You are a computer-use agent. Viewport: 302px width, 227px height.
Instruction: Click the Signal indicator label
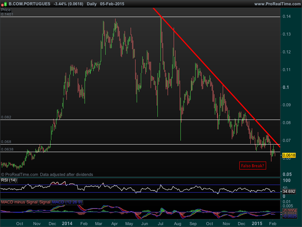click(x=45, y=202)
